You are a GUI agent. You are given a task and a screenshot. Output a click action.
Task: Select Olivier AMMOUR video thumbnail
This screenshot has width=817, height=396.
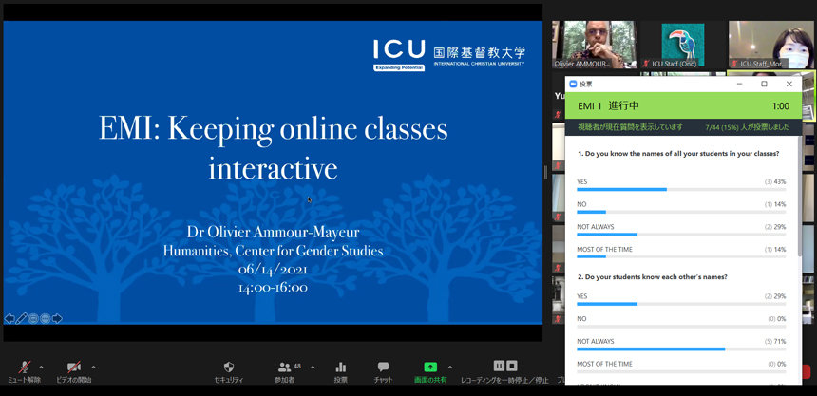[595, 45]
